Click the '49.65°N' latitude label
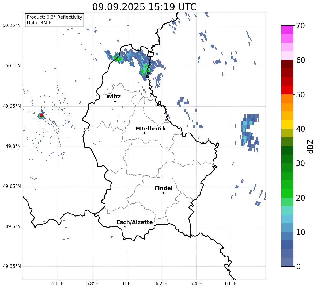This screenshot has width=317, height=289. point(12,186)
